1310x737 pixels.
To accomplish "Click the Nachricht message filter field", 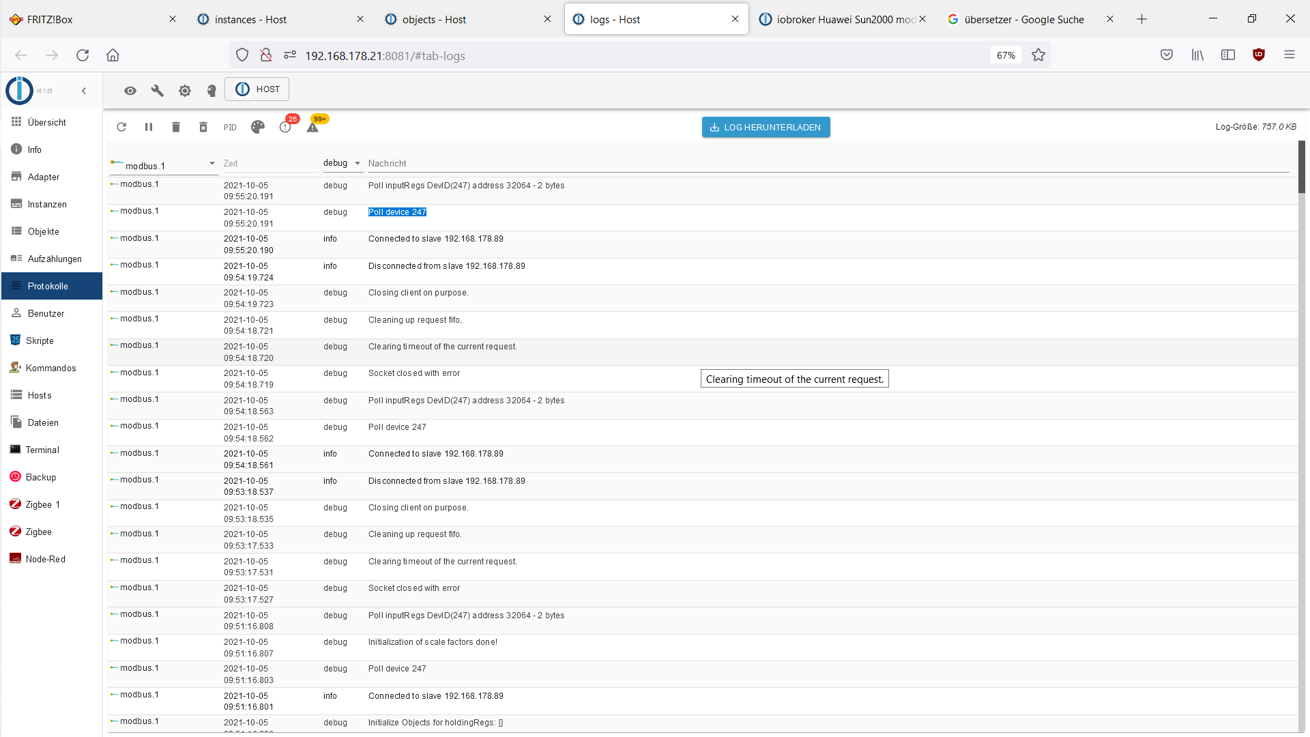I will pos(828,164).
